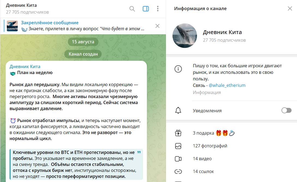The image size is (297, 182).
Task: Click the chain link icon for shared links
Action: coord(178,172)
